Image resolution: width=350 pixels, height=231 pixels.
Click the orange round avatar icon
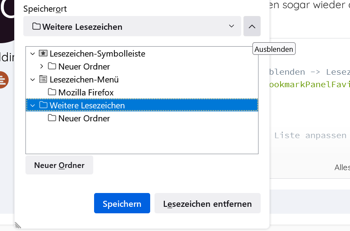[3, 80]
